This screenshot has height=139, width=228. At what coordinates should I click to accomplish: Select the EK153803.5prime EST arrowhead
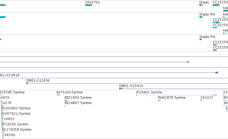2,111
